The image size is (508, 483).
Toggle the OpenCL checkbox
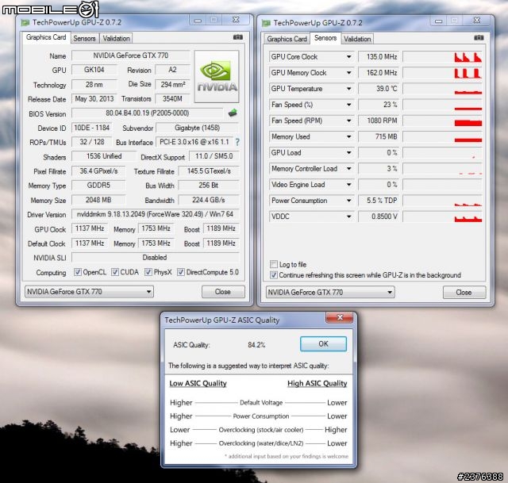click(x=78, y=272)
